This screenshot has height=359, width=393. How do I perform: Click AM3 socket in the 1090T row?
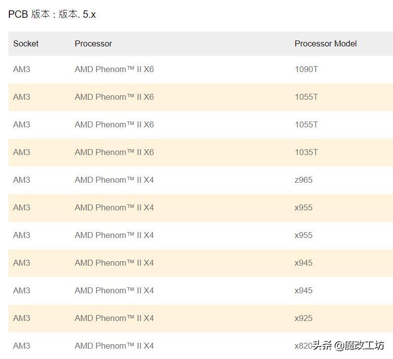click(x=22, y=69)
